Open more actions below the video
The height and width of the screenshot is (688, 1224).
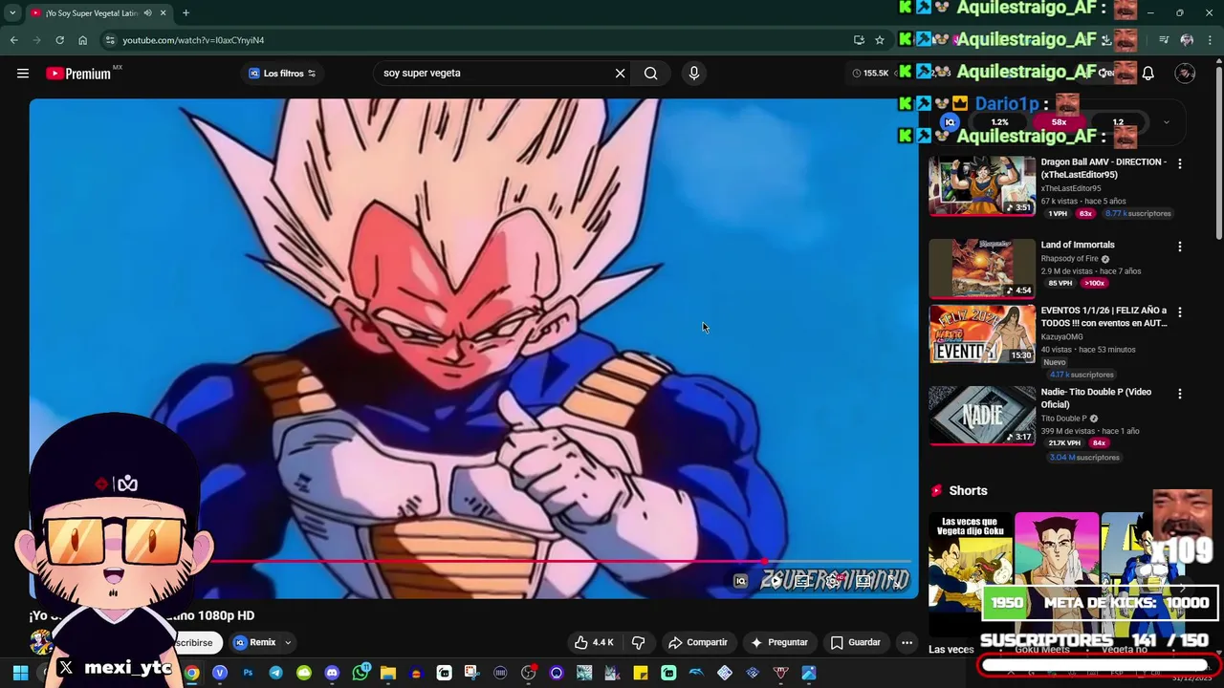click(x=907, y=642)
